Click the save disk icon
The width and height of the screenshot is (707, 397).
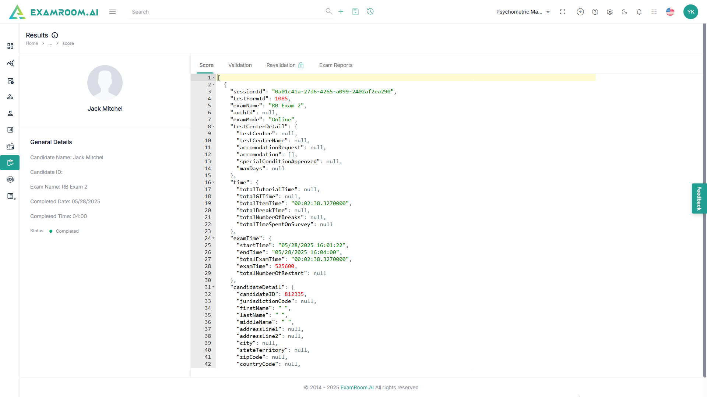click(x=355, y=12)
